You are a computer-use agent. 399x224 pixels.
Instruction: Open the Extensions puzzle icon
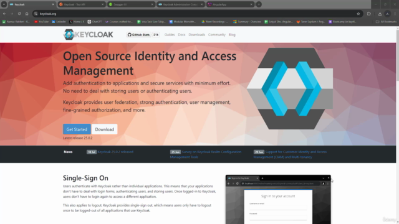coord(369,14)
